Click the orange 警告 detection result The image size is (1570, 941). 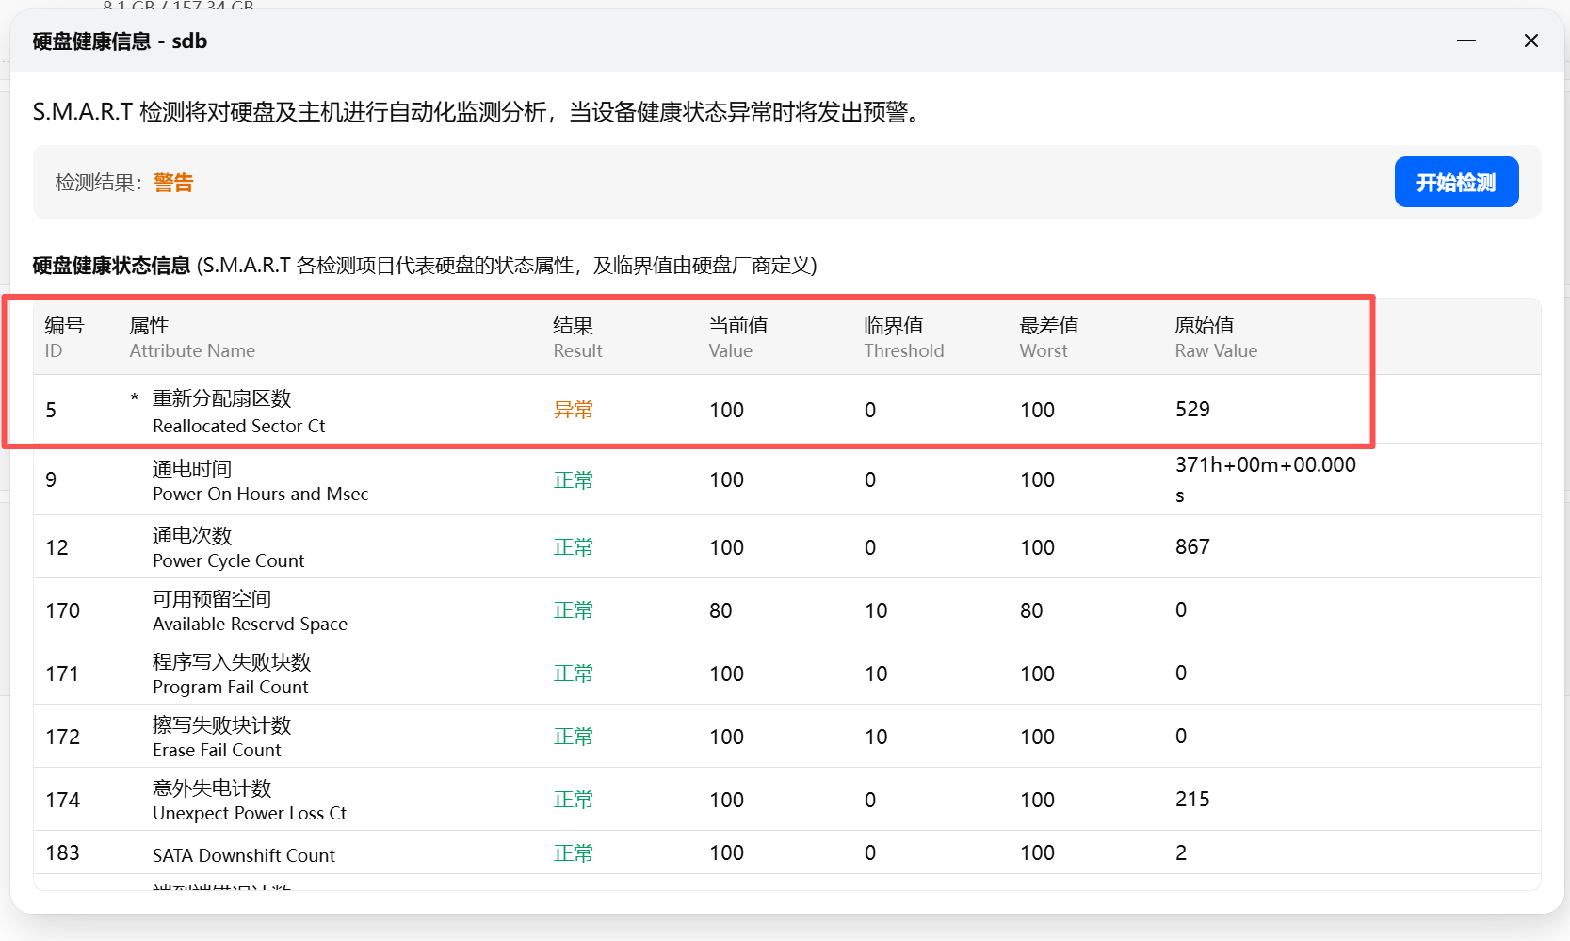[x=173, y=183]
